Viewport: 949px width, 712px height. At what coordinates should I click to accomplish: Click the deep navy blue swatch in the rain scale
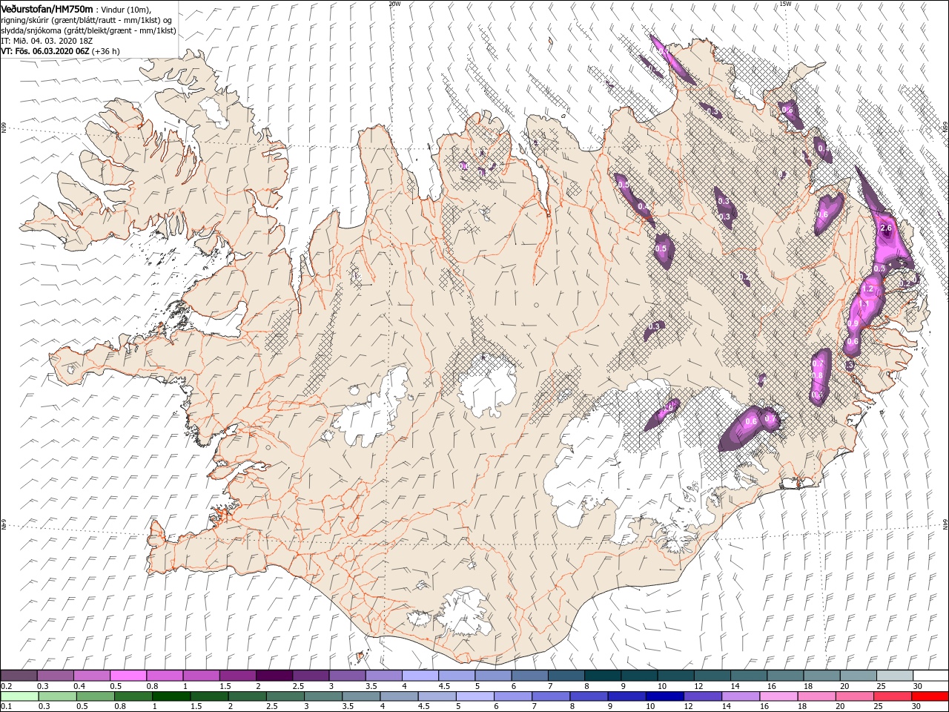pos(664,696)
